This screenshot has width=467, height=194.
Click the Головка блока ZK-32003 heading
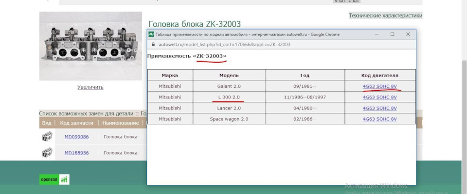[195, 24]
